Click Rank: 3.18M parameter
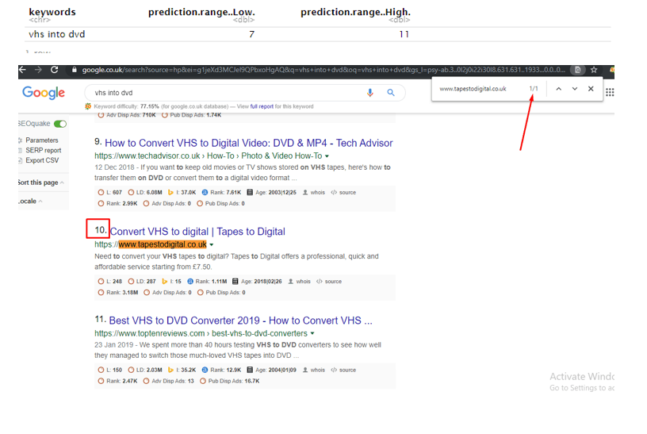 (x=118, y=293)
